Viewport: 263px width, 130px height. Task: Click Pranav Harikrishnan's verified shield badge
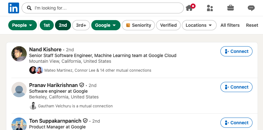pyautogui.click(x=82, y=85)
